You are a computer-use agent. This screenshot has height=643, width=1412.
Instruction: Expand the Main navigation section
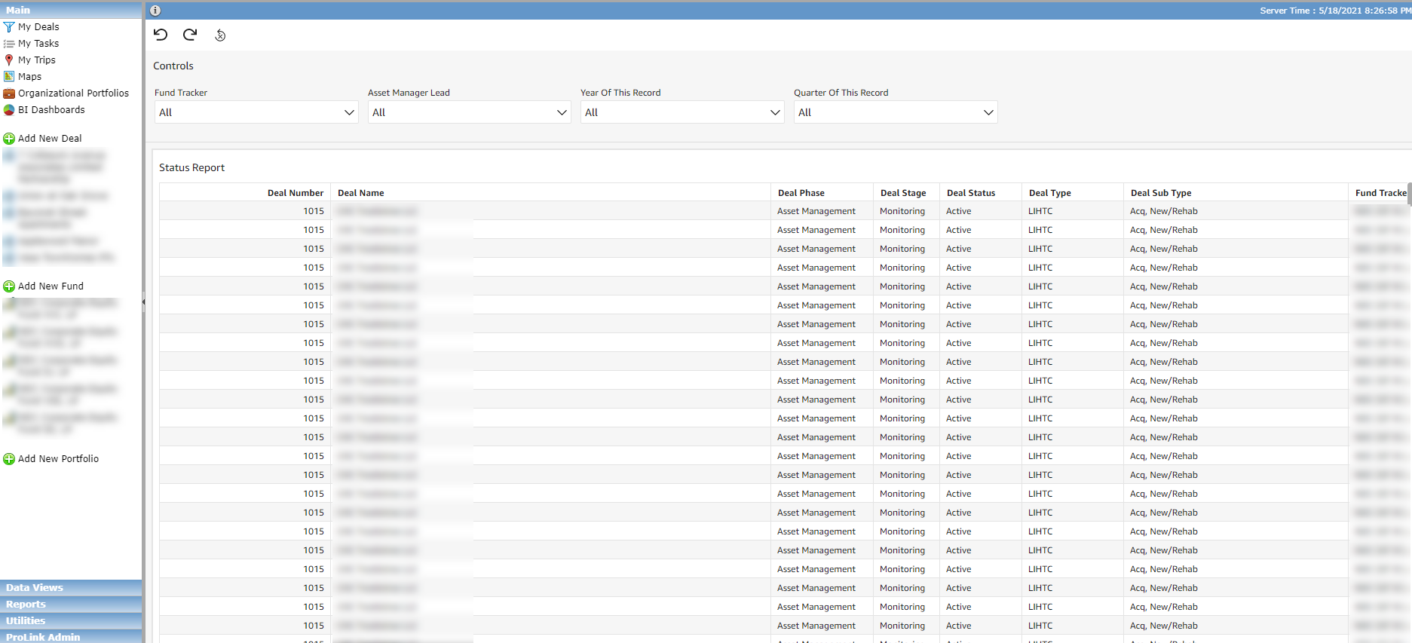(x=71, y=10)
